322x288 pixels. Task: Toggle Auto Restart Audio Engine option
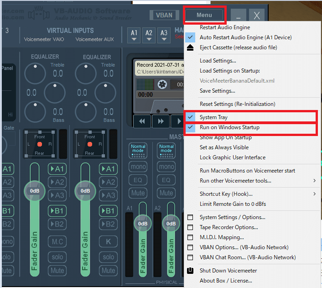click(253, 37)
